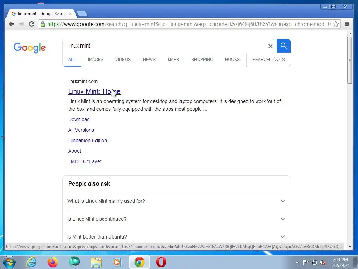Screen dimensions: 358x269
Task: Click the Chrome taskbar icon
Action: click(x=139, y=262)
